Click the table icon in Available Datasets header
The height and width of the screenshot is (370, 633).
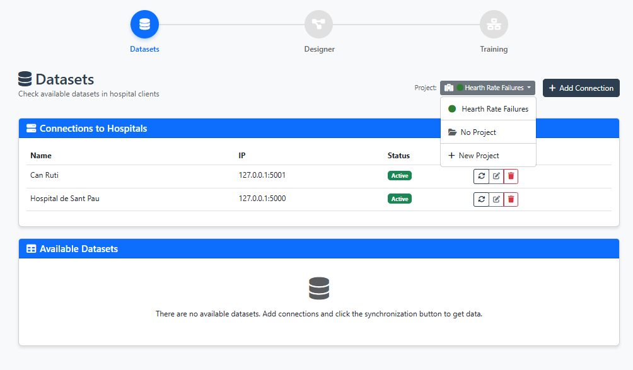tap(30, 248)
